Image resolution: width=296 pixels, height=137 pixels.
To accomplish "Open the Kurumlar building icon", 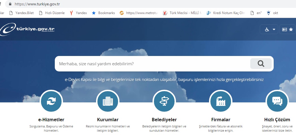I will 108,101.
